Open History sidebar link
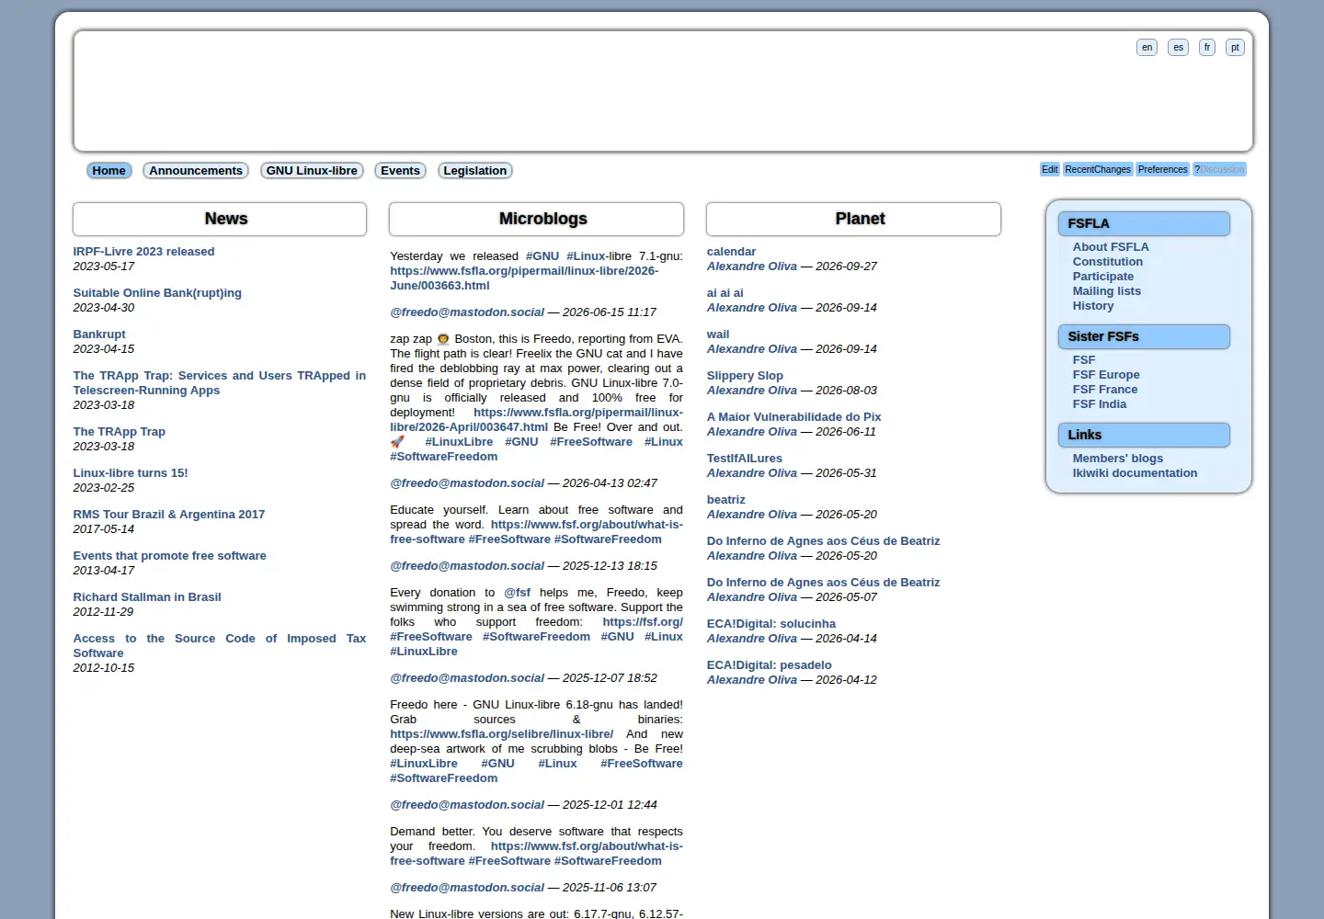 point(1092,305)
